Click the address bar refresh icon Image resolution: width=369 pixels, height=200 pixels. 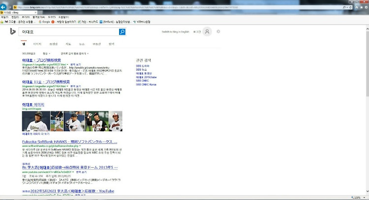(x=350, y=7)
